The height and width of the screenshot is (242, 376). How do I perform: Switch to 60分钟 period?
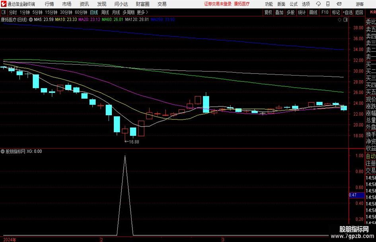click(x=81, y=12)
